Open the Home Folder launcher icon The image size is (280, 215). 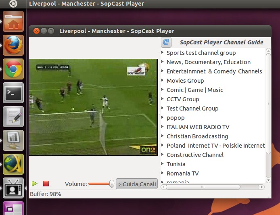tap(13, 21)
